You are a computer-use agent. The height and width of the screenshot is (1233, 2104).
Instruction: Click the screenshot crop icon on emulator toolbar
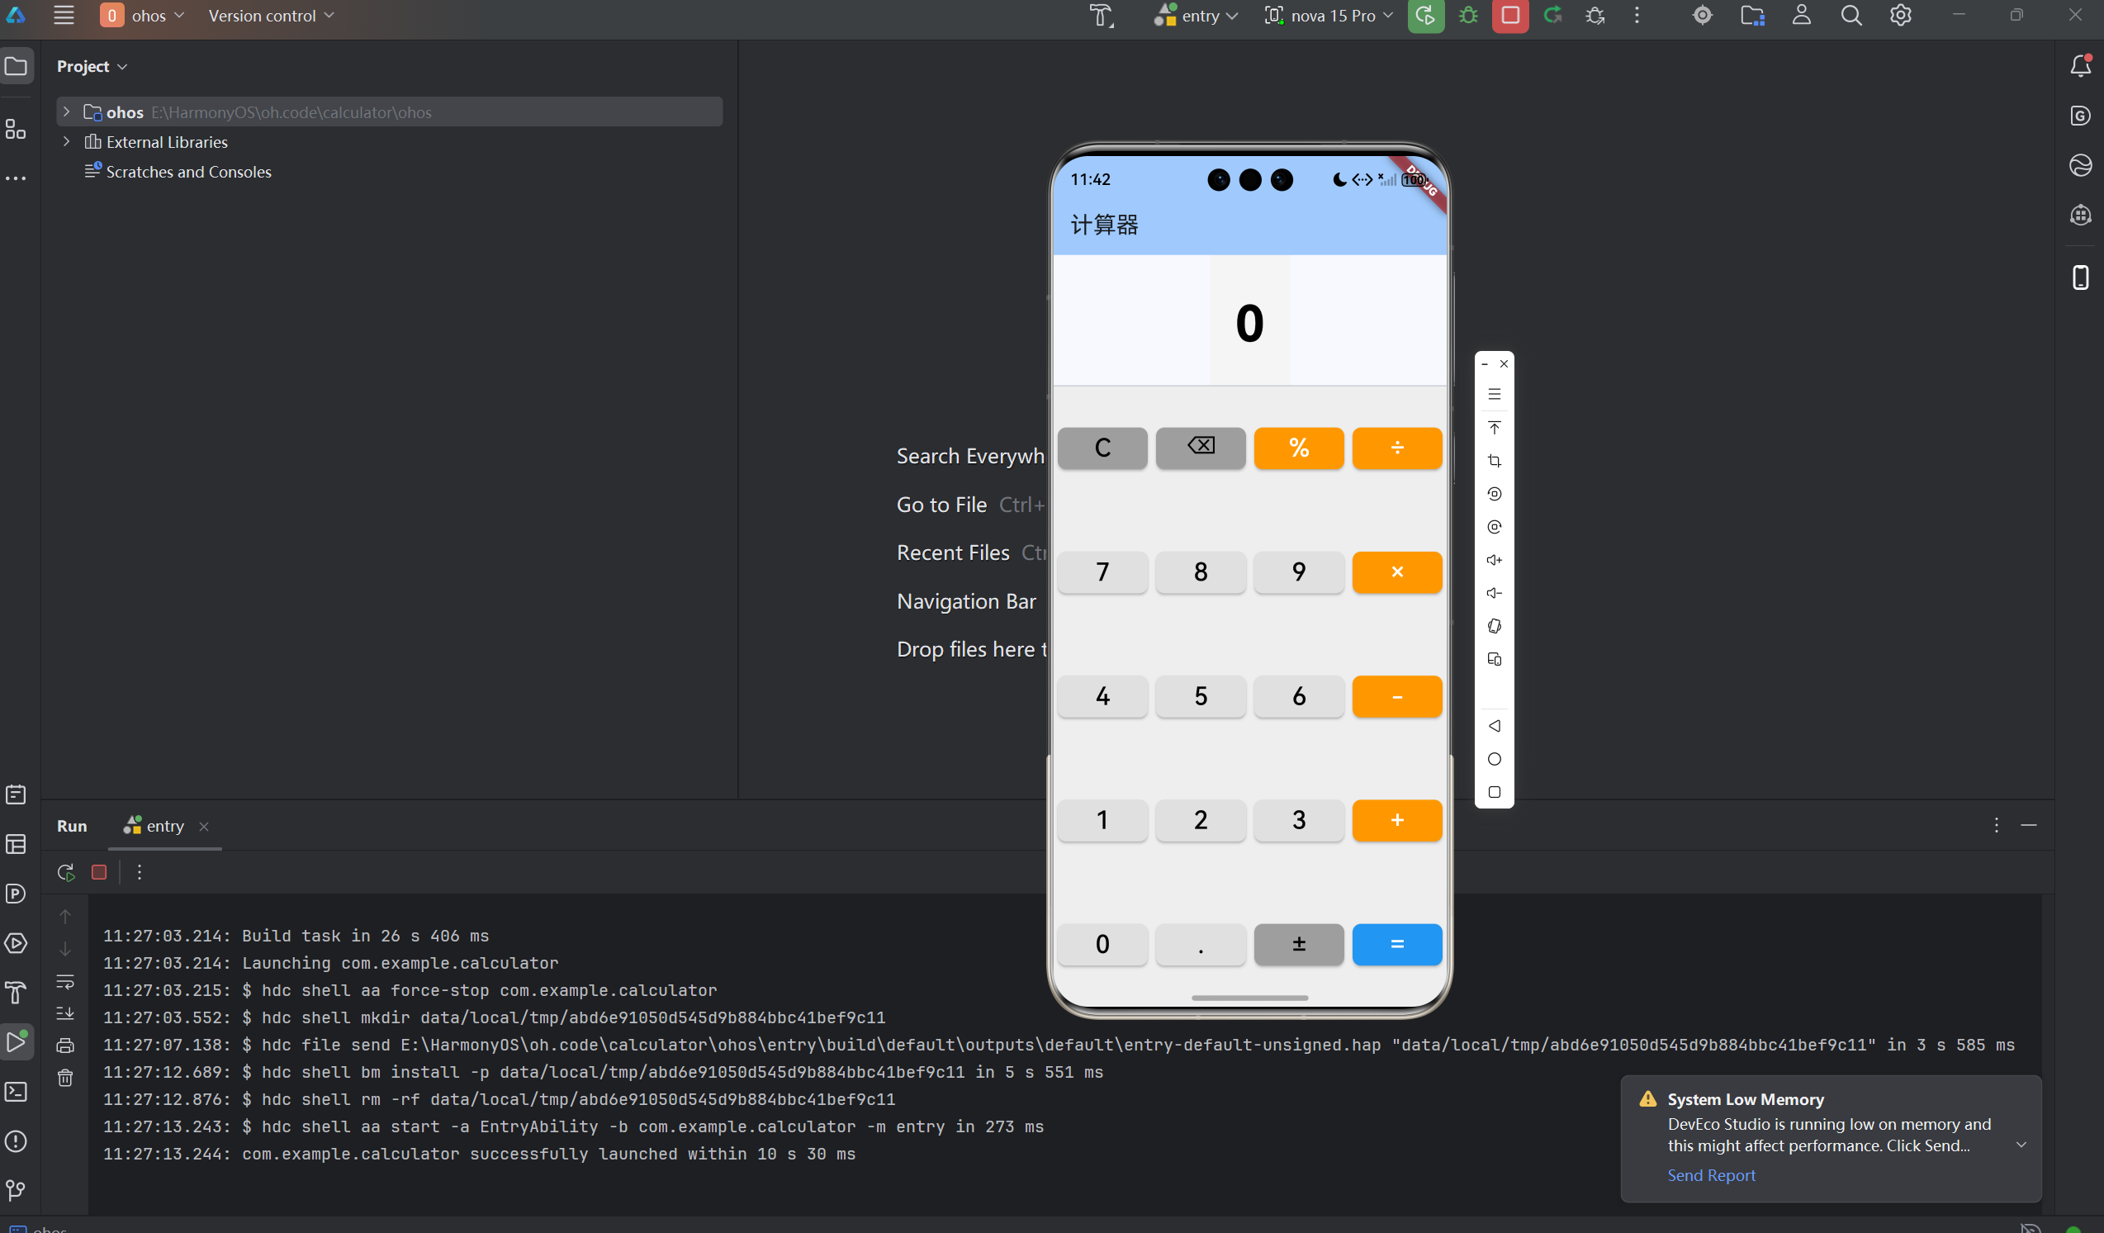[x=1494, y=461]
